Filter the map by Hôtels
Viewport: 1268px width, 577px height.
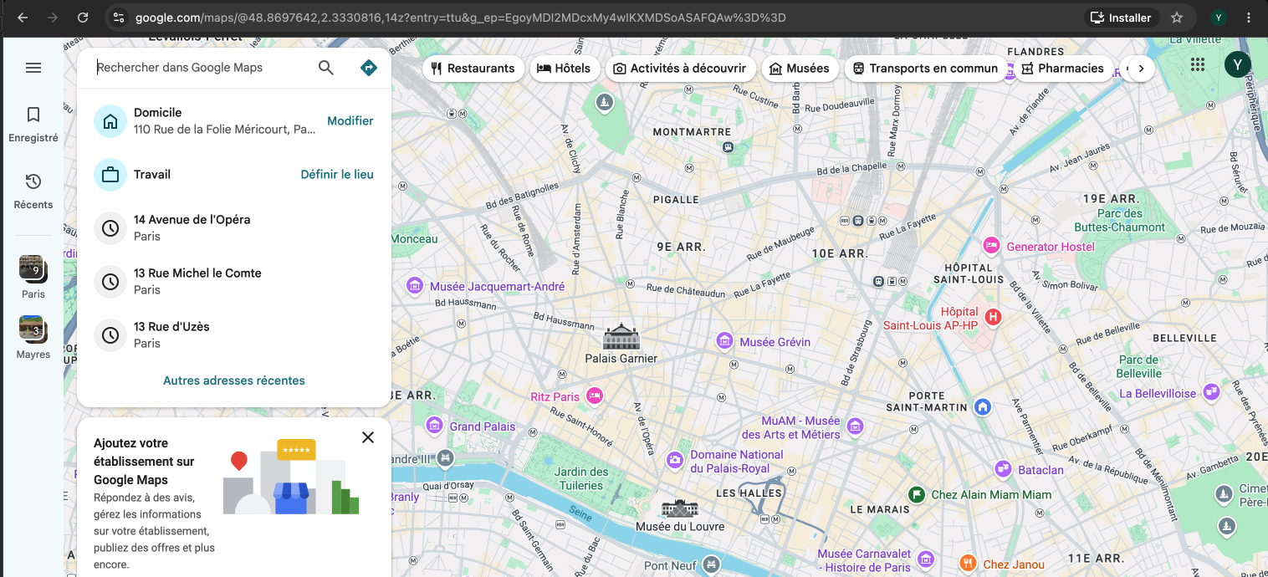[565, 69]
